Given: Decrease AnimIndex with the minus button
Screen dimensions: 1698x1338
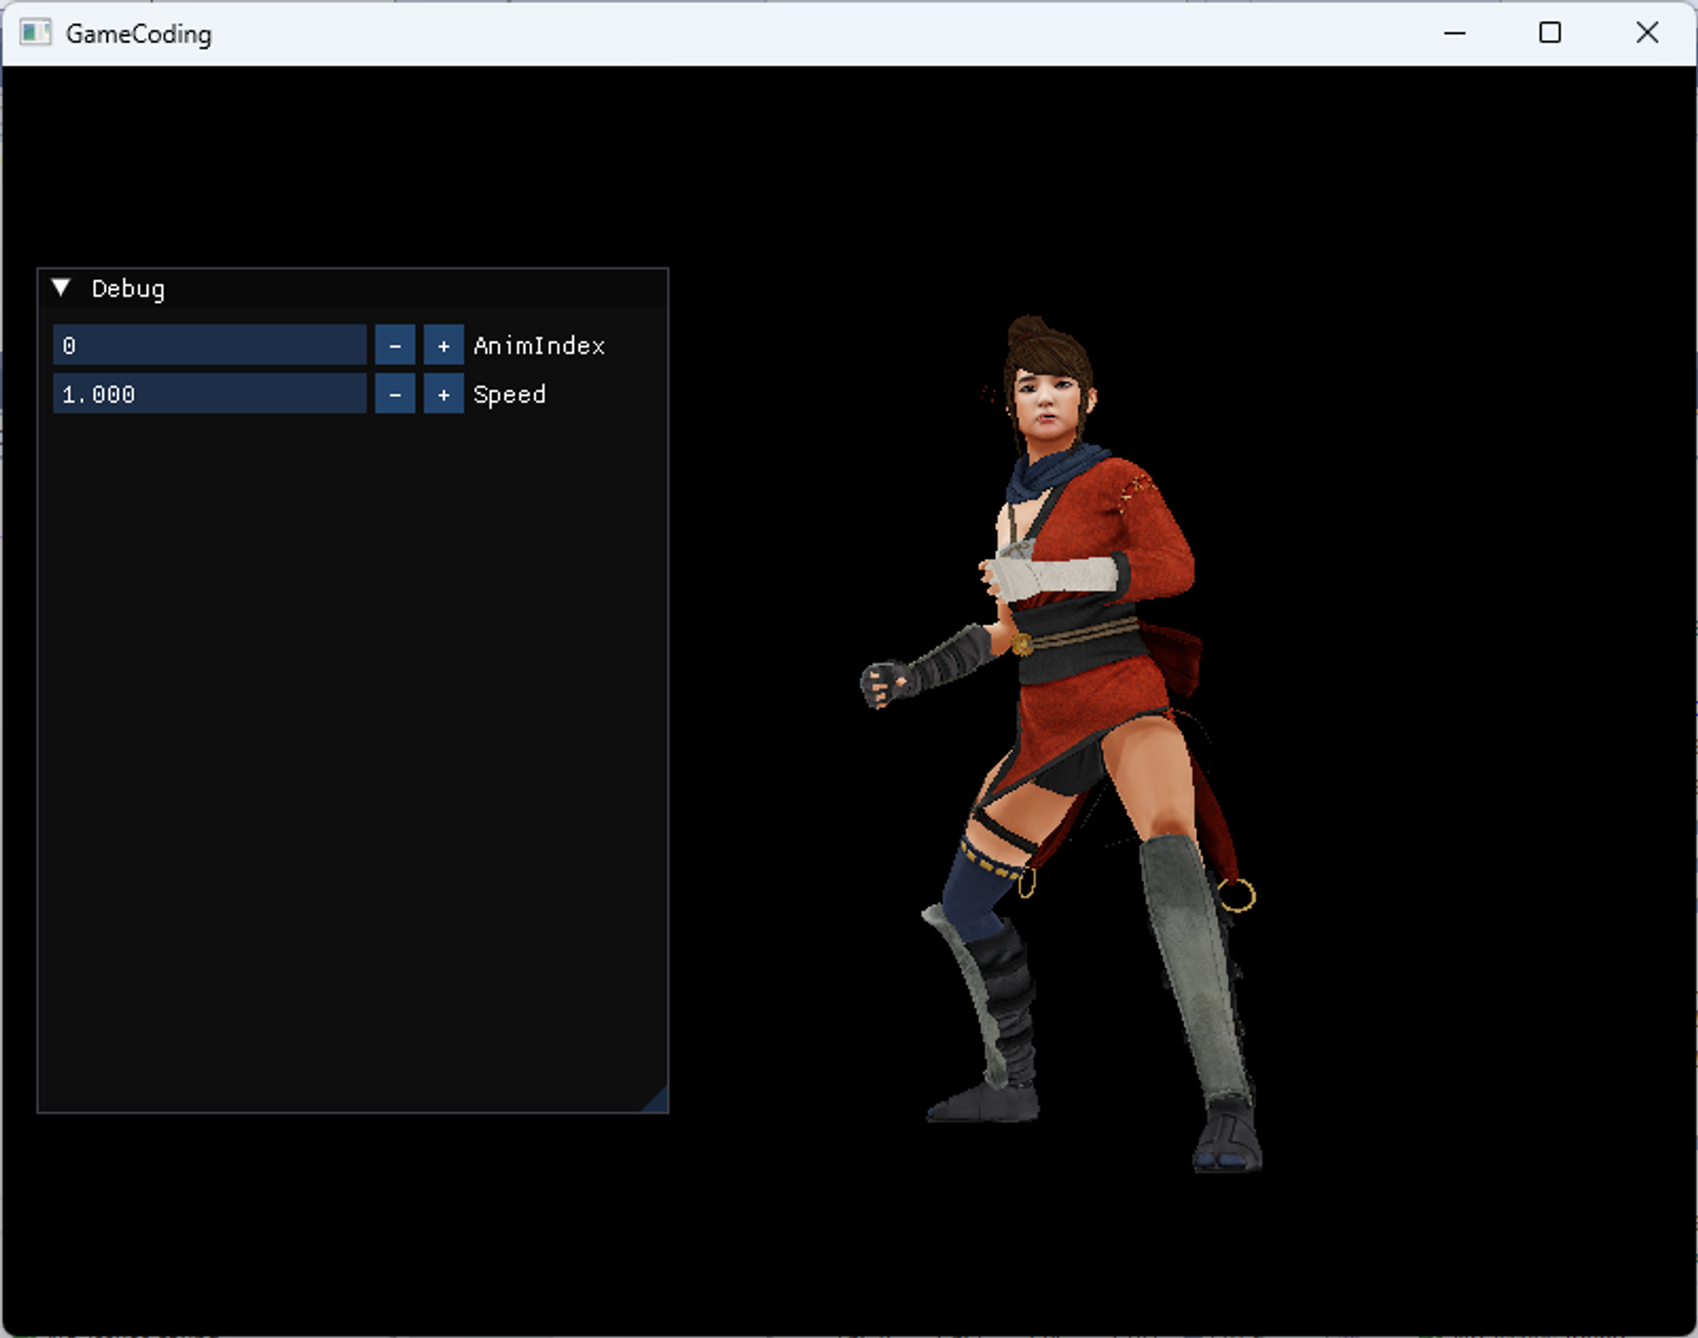Looking at the screenshot, I should pyautogui.click(x=395, y=346).
